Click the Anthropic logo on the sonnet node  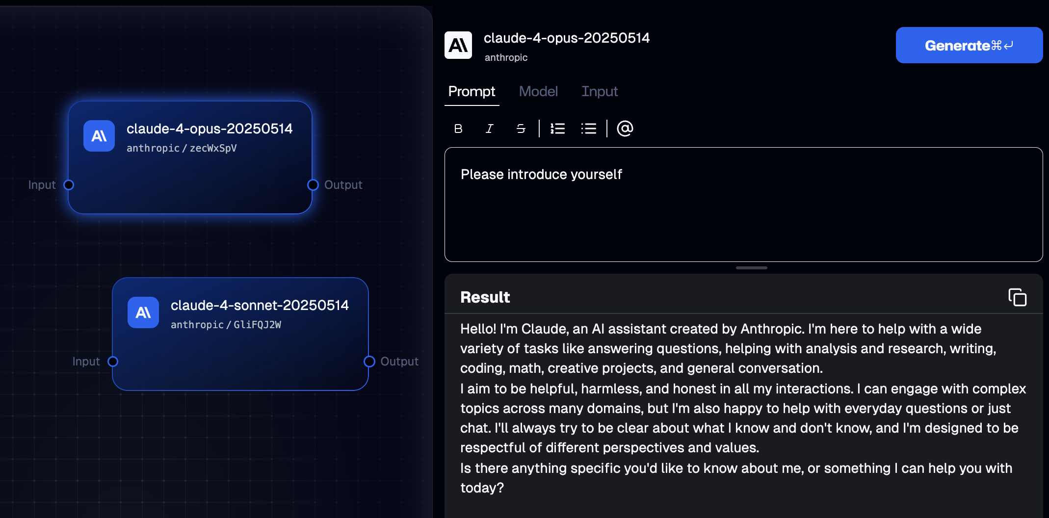tap(143, 312)
